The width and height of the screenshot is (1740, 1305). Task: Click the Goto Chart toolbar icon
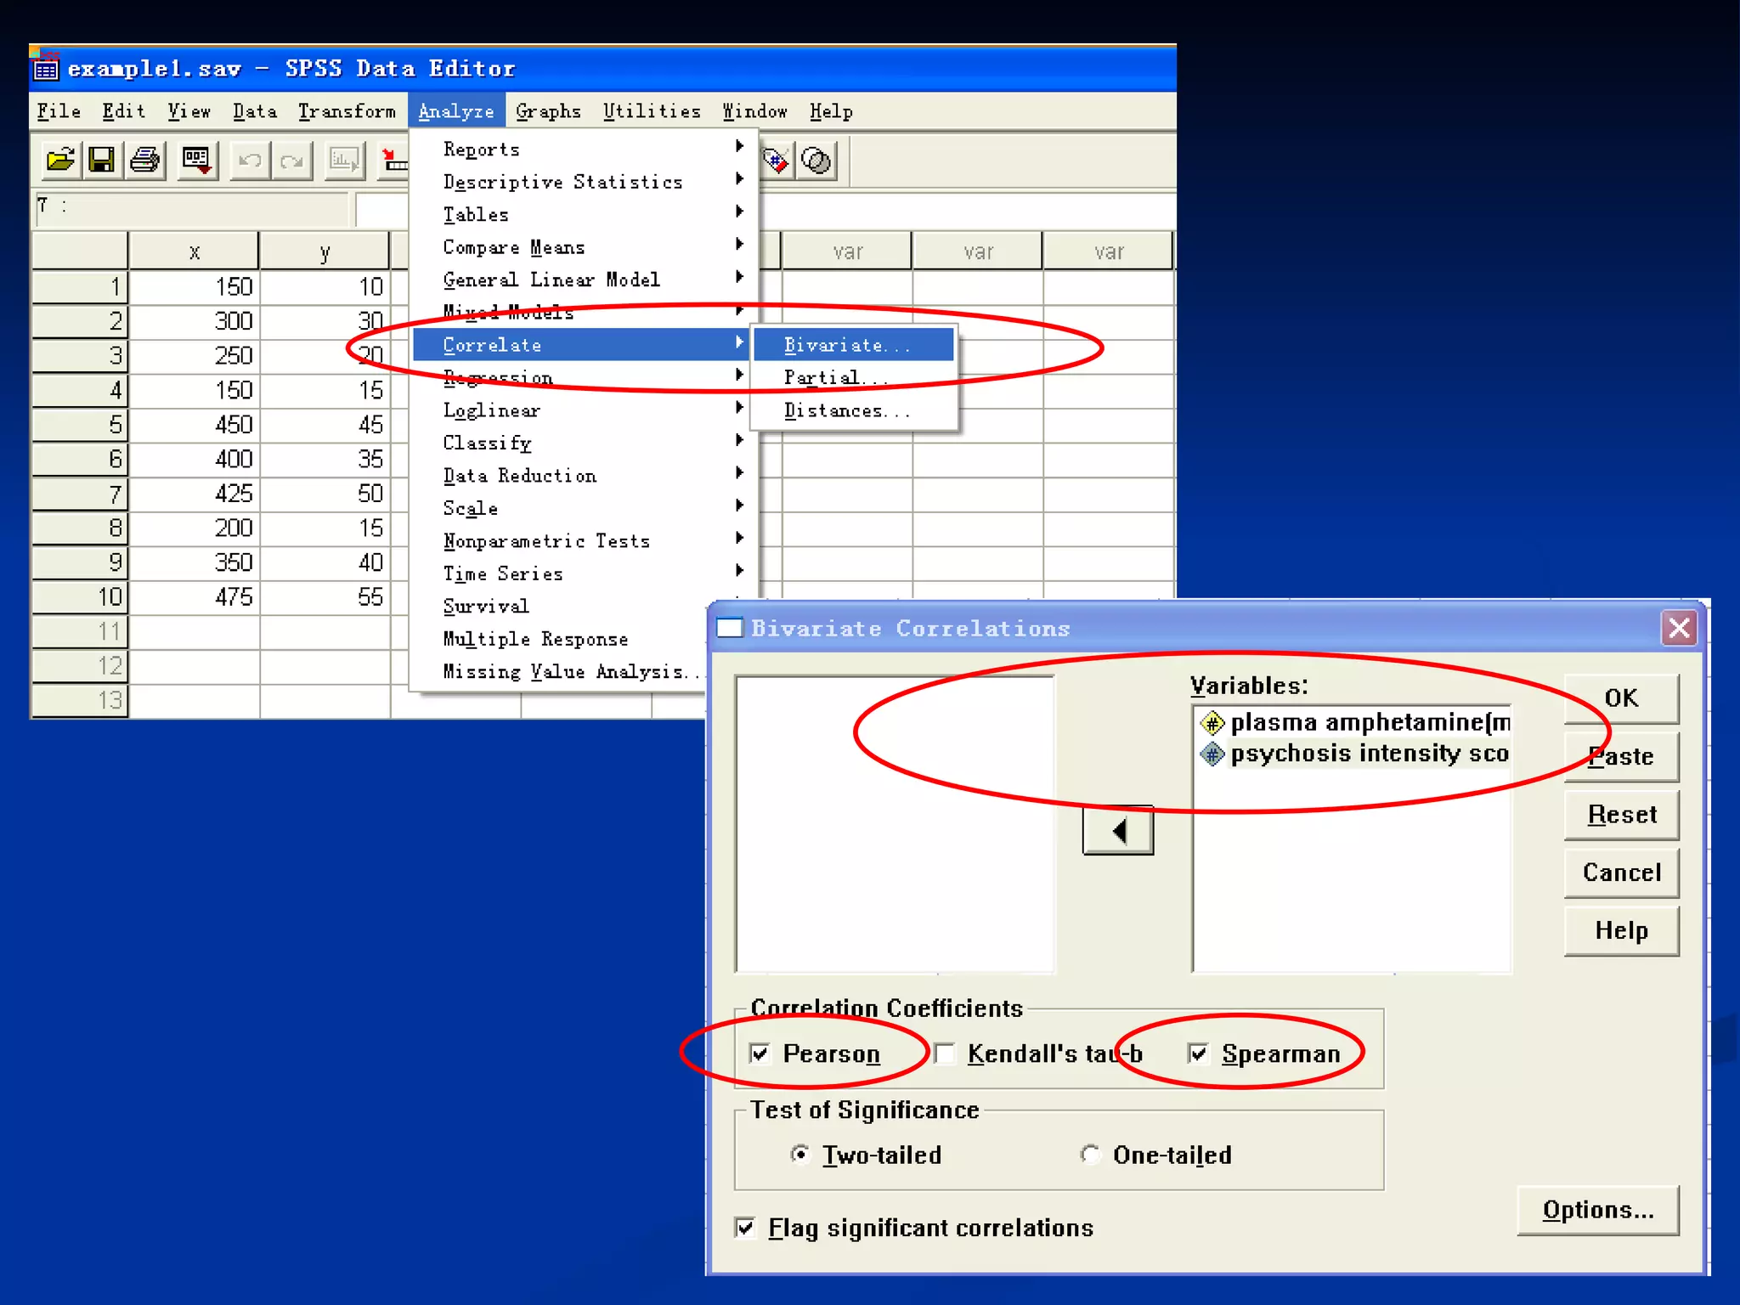tap(344, 160)
